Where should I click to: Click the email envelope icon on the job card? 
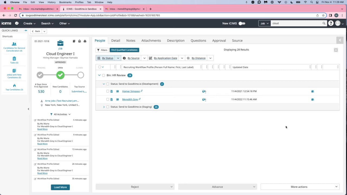pos(79,41)
